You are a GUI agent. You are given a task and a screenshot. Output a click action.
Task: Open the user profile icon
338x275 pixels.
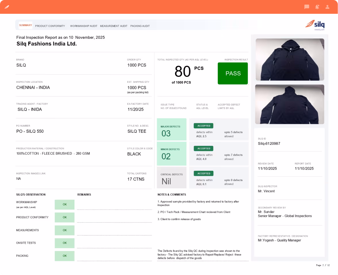tap(327, 7)
